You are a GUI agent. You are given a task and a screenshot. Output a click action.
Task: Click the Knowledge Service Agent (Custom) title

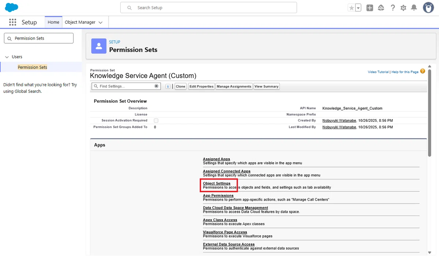(x=143, y=76)
